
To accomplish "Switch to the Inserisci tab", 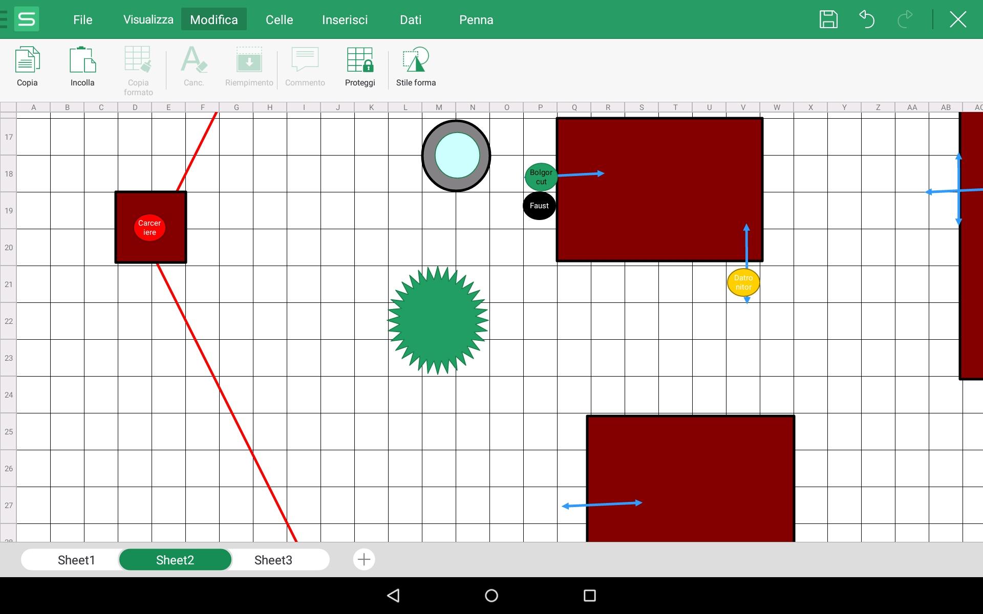I will pyautogui.click(x=345, y=19).
